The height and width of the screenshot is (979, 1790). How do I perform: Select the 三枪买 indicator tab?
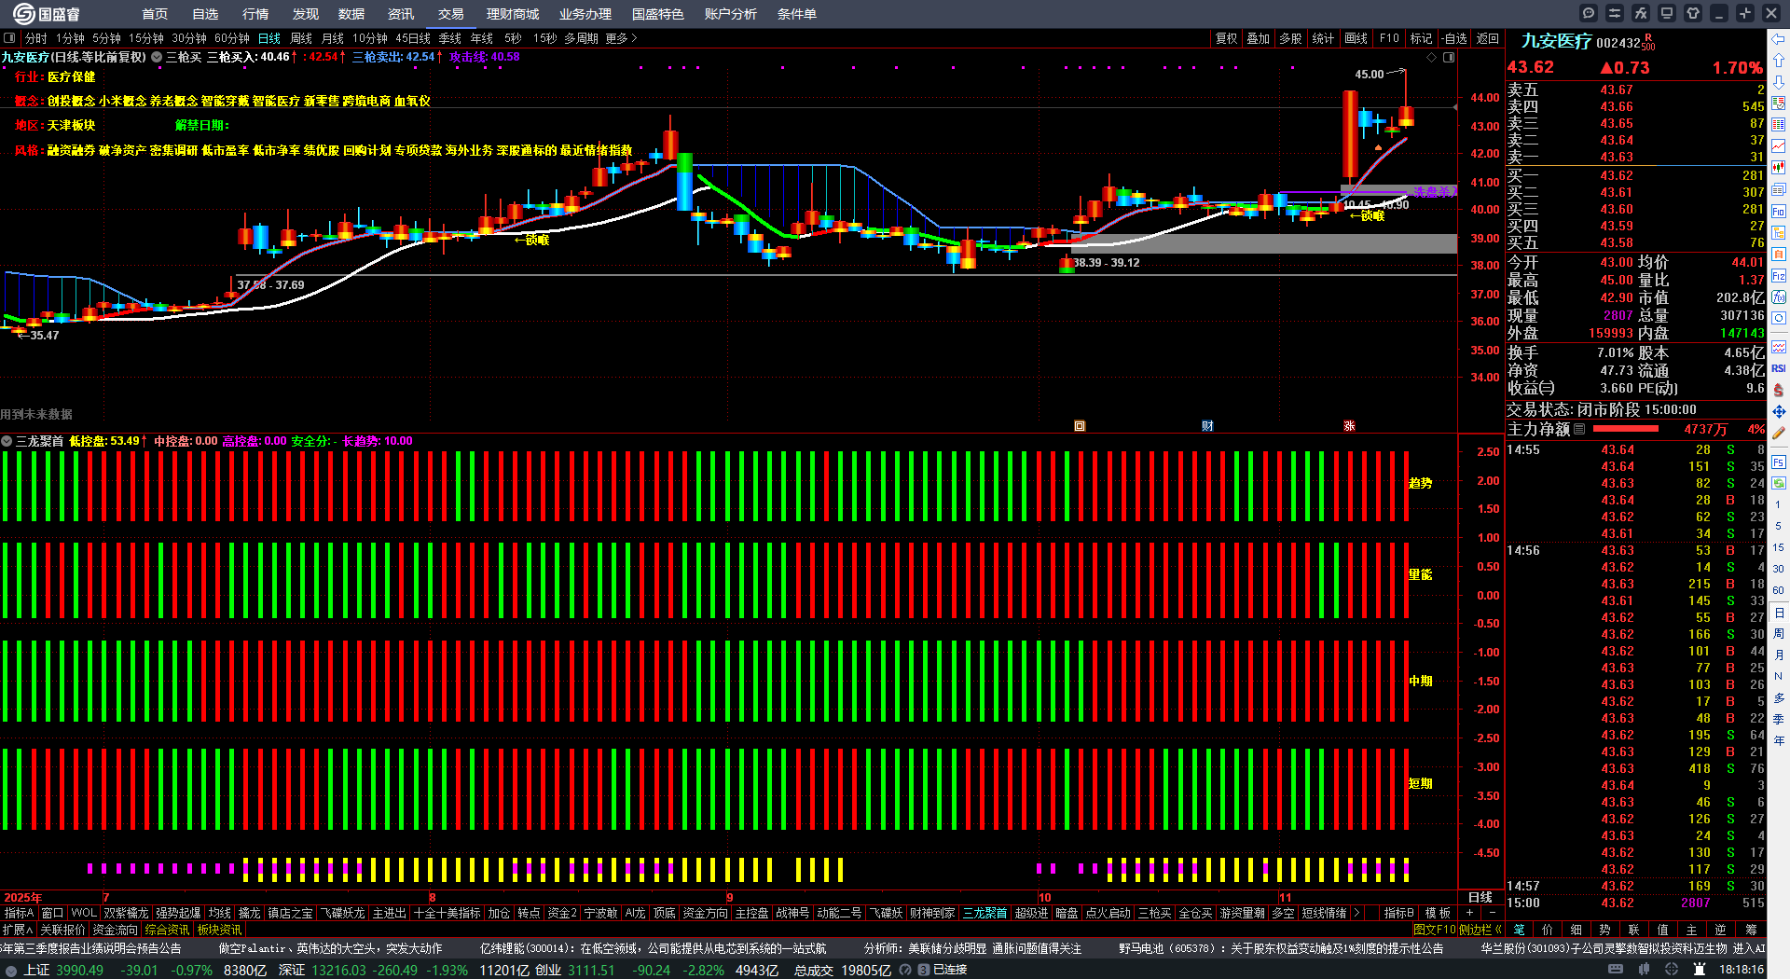pos(1154,913)
